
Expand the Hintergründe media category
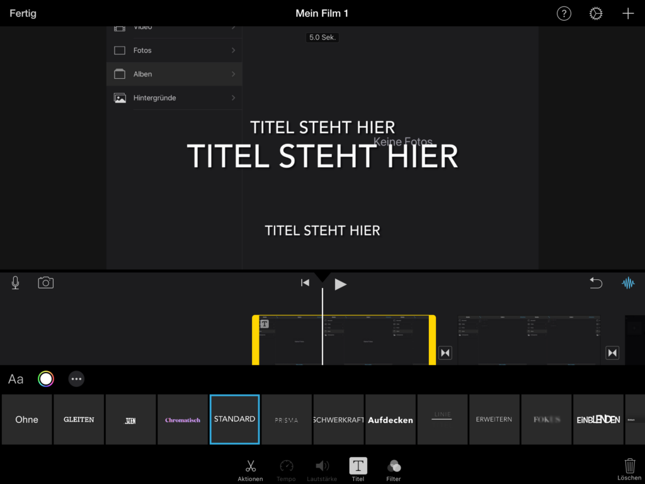tap(174, 98)
